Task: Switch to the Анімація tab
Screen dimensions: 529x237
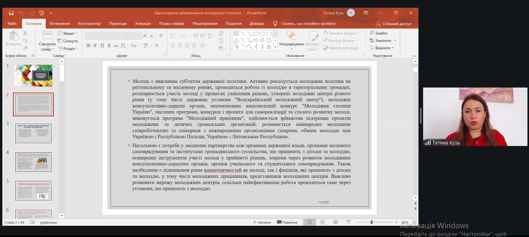Action: pos(143,24)
